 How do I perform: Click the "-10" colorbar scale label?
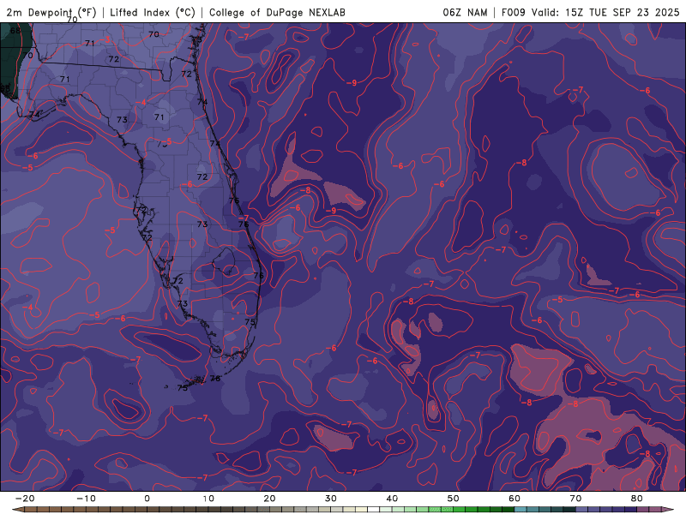[86, 499]
